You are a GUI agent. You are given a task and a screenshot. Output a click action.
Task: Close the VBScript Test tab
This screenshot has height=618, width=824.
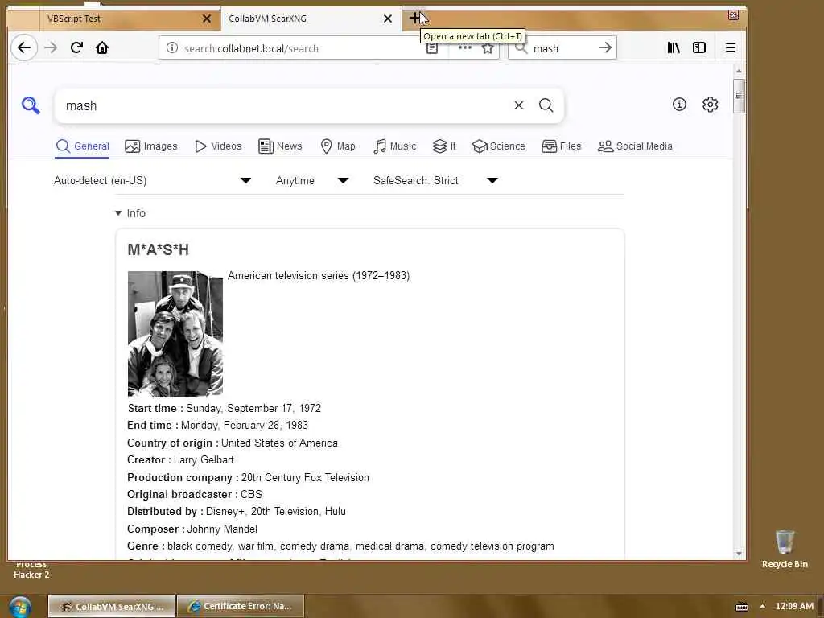click(207, 19)
